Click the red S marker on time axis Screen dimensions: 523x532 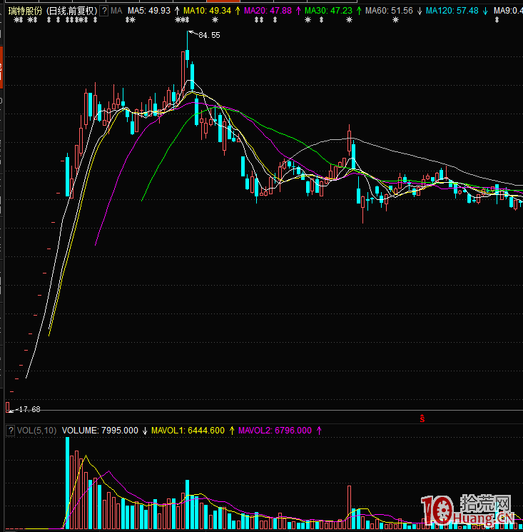click(422, 418)
